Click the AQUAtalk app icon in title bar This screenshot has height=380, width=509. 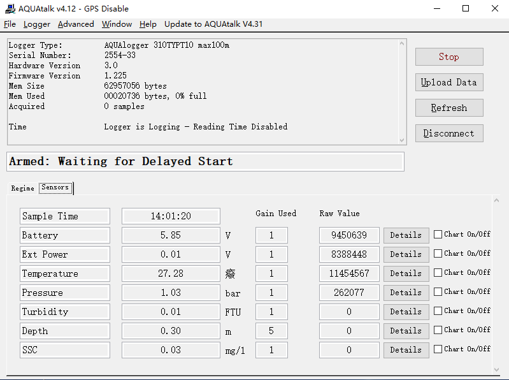(x=10, y=8)
